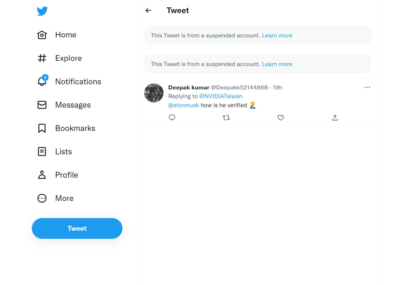Open the tweet's three-dot options menu
This screenshot has height=285, width=410.
point(367,87)
